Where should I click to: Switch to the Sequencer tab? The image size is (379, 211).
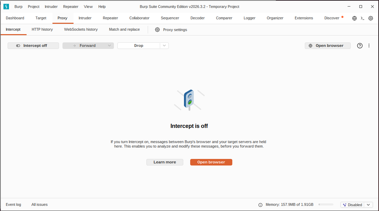coord(170,18)
